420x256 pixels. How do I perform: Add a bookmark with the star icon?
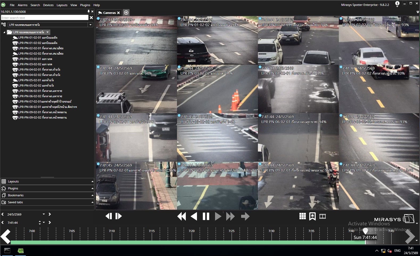click(312, 216)
